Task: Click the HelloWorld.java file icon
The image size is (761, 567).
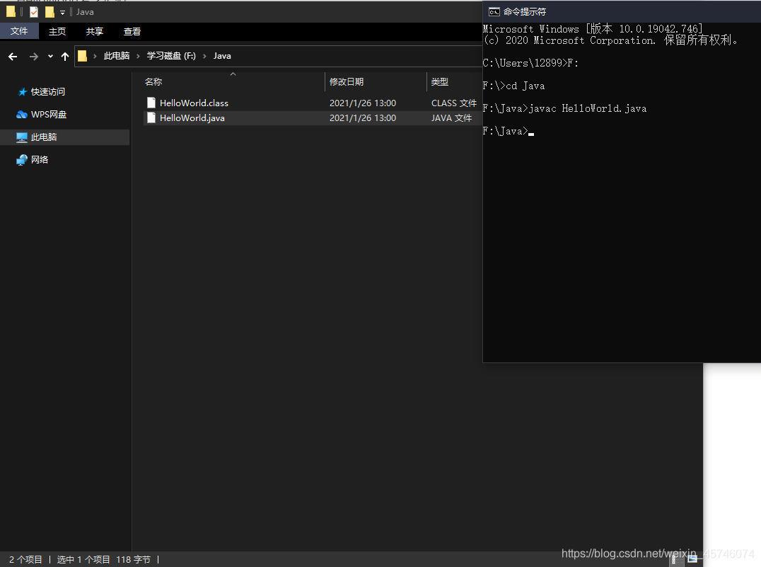Action: coord(151,118)
